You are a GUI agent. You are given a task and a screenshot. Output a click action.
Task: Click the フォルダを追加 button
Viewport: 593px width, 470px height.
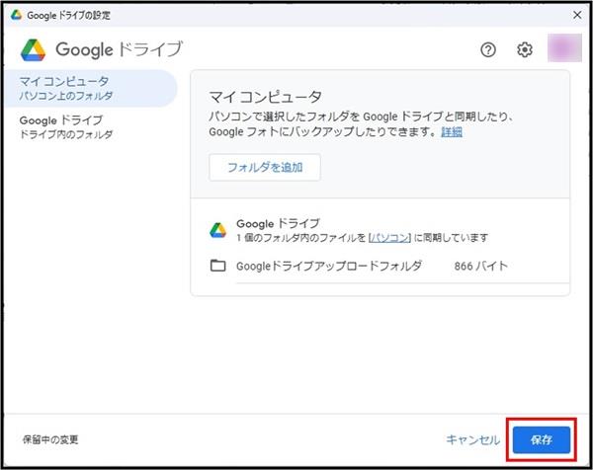pos(265,167)
